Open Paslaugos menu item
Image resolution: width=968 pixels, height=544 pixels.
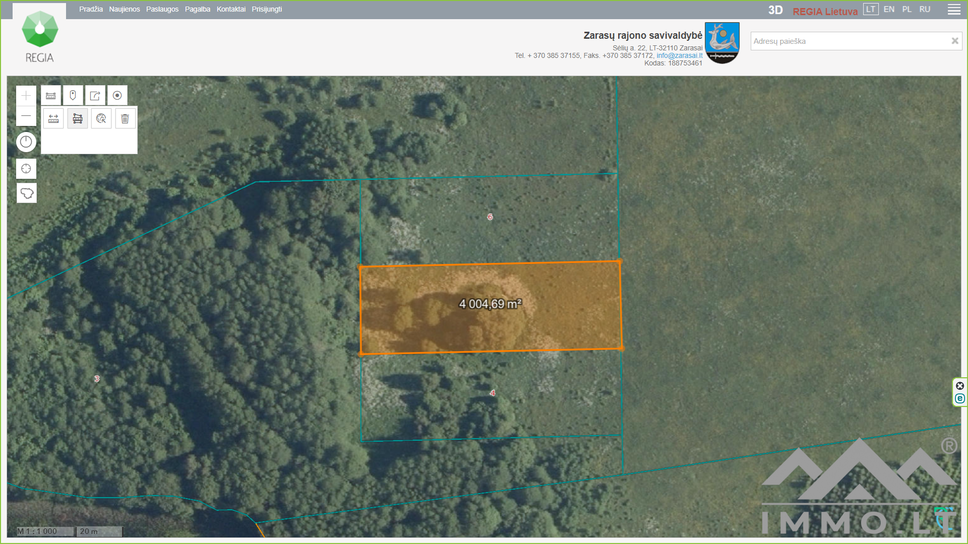click(x=162, y=9)
